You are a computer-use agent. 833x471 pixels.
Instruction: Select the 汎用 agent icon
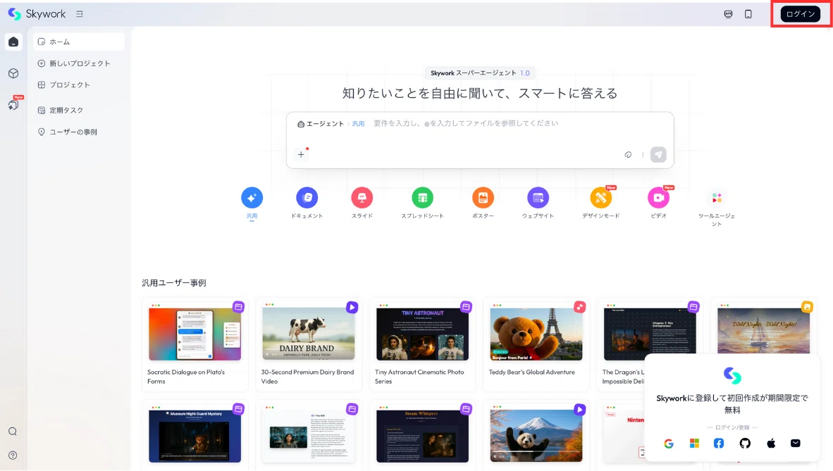coord(252,198)
